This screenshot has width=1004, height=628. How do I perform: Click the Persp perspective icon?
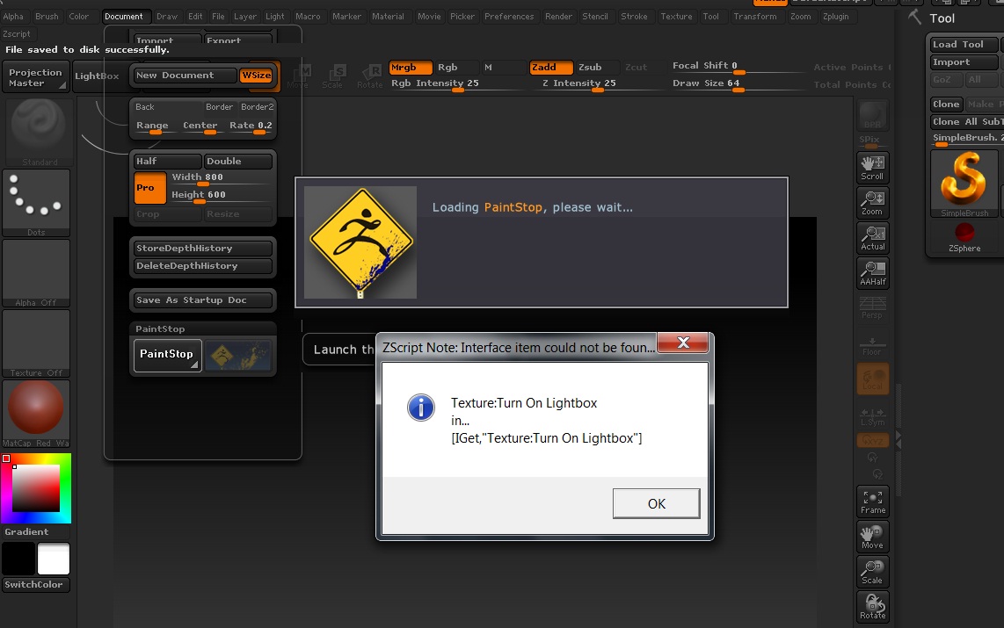[872, 307]
